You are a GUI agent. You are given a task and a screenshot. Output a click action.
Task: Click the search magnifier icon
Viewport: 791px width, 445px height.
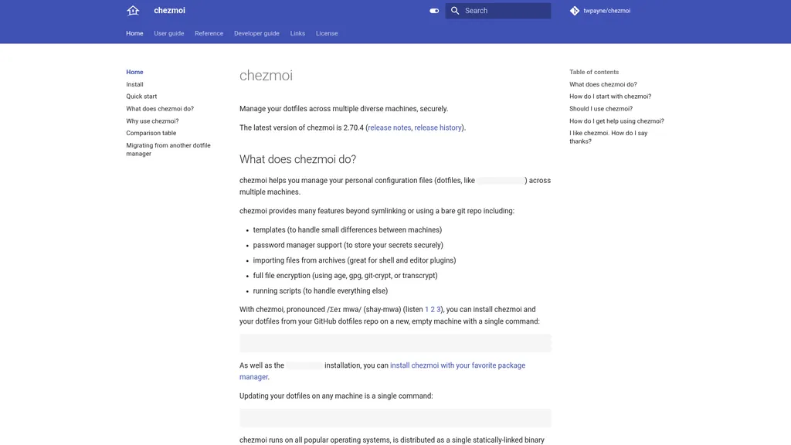tap(455, 11)
